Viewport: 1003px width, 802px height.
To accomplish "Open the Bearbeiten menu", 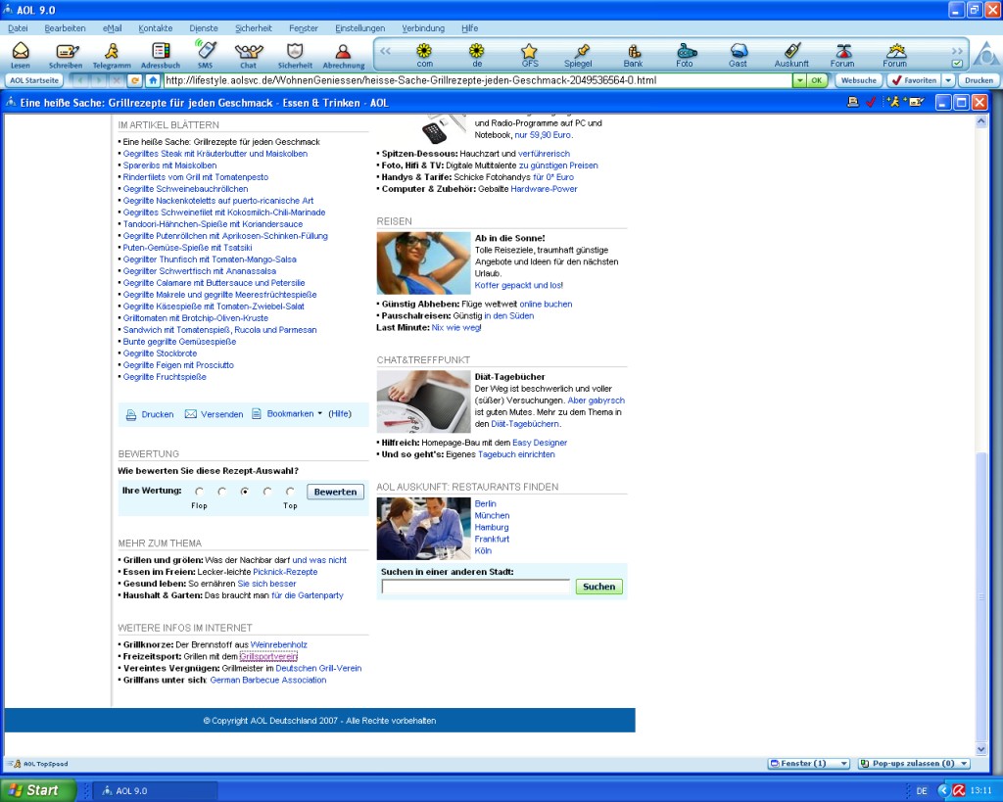I will [65, 28].
